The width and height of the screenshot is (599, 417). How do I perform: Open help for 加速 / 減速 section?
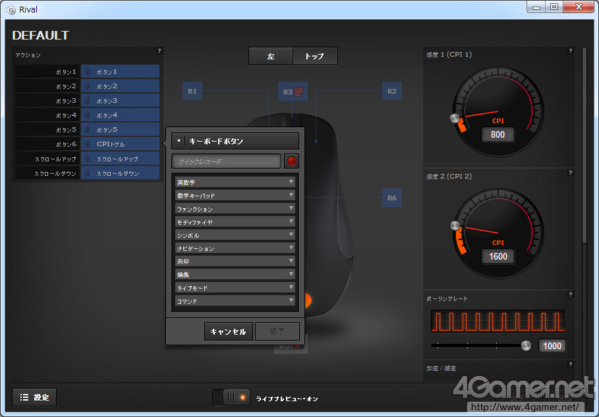[x=571, y=364]
